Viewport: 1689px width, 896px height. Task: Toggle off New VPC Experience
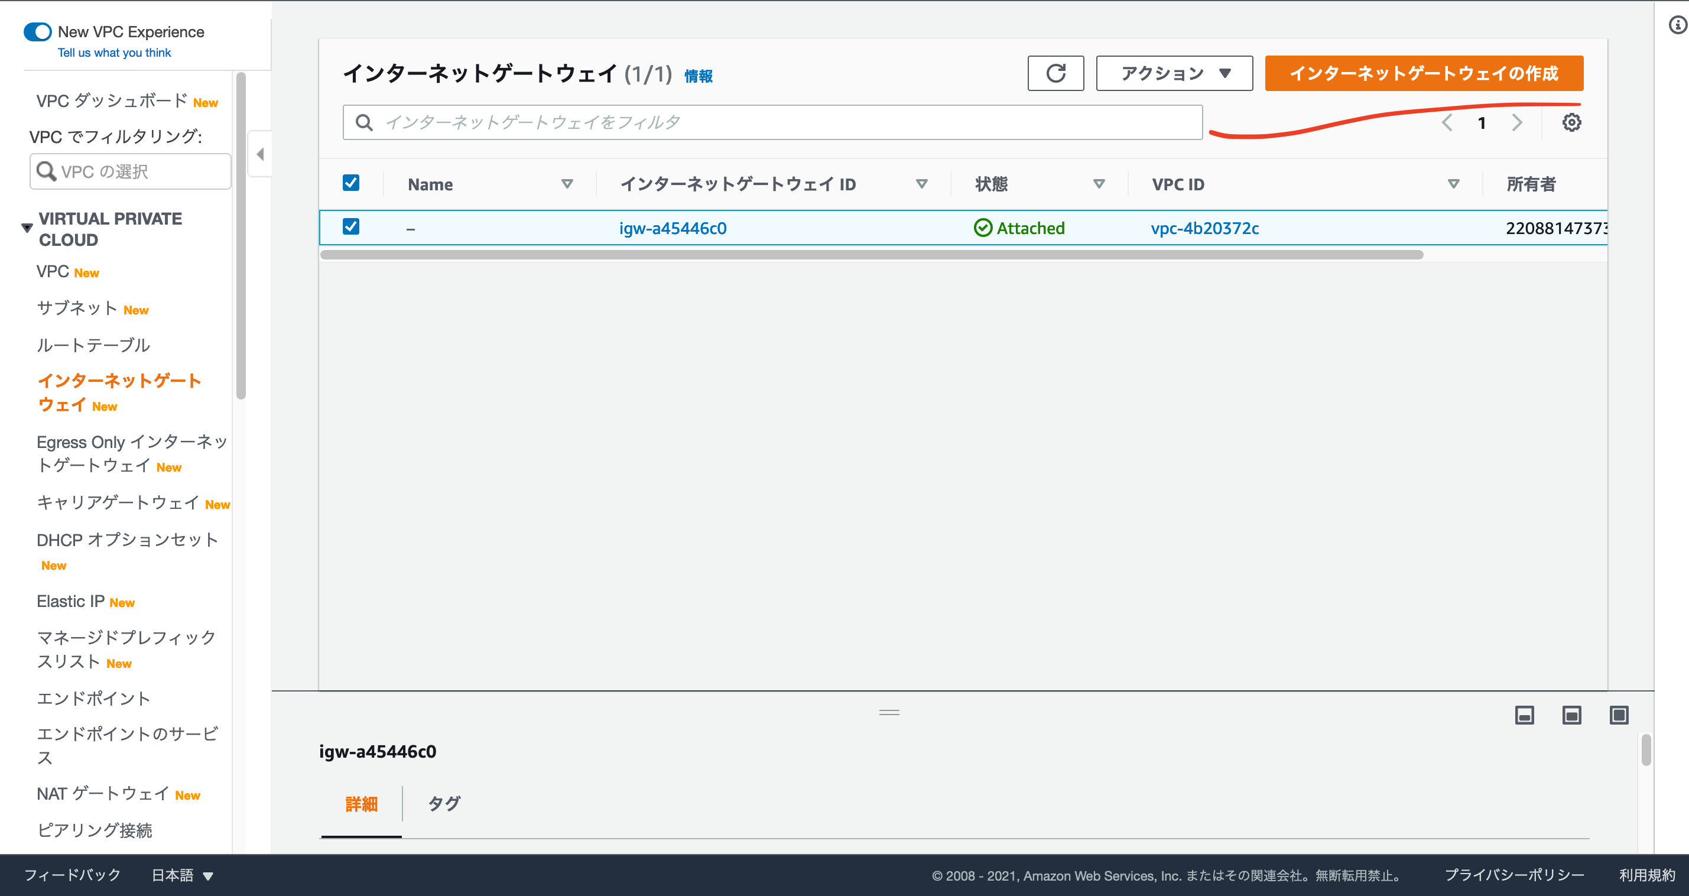tap(37, 31)
